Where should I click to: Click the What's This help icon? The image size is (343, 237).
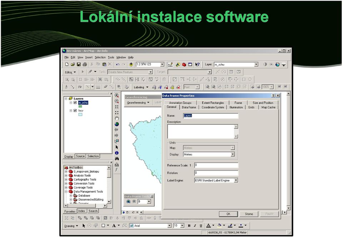pos(197,65)
